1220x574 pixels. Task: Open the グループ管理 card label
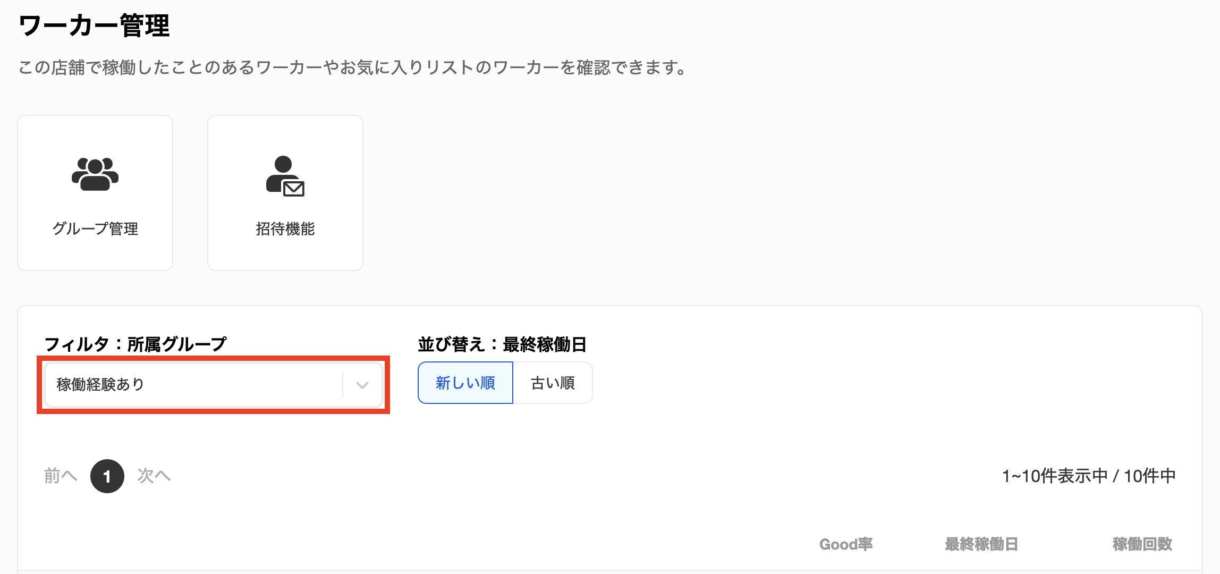(95, 229)
